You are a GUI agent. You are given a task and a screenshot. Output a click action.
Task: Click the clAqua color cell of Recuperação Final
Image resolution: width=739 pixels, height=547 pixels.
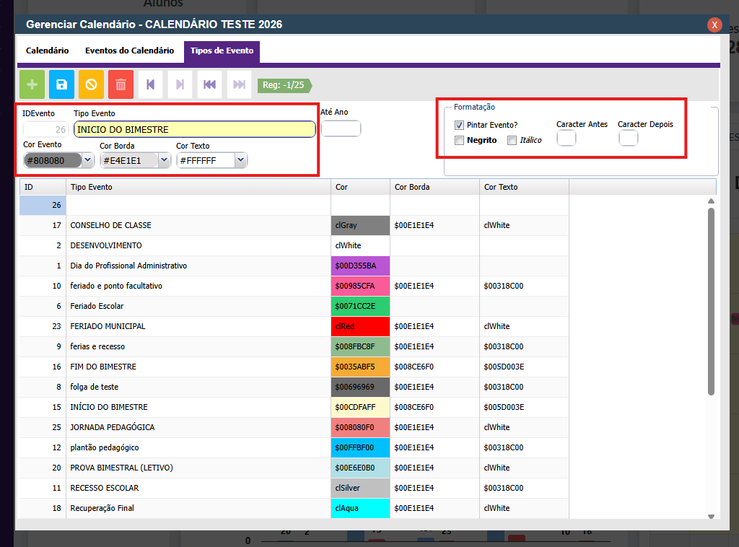tap(360, 508)
